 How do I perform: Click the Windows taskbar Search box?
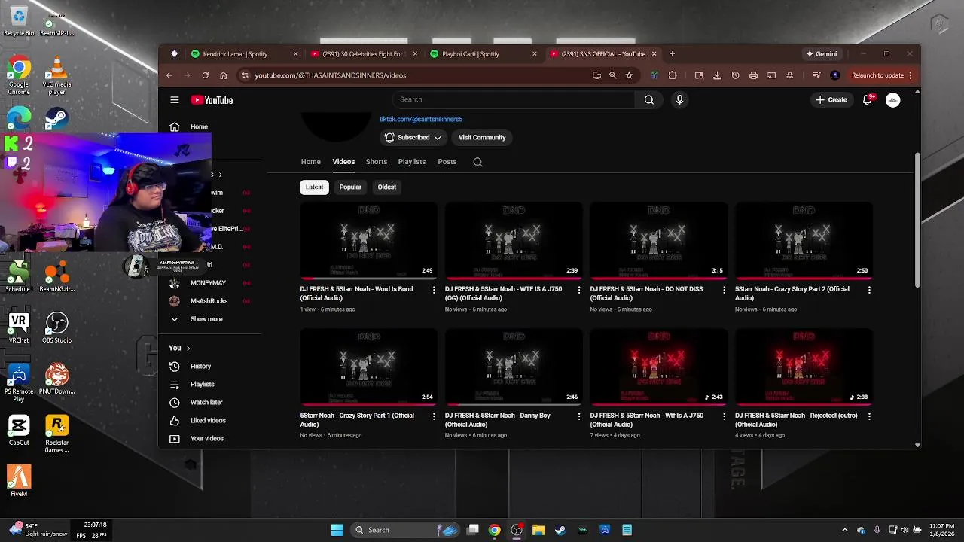point(405,530)
